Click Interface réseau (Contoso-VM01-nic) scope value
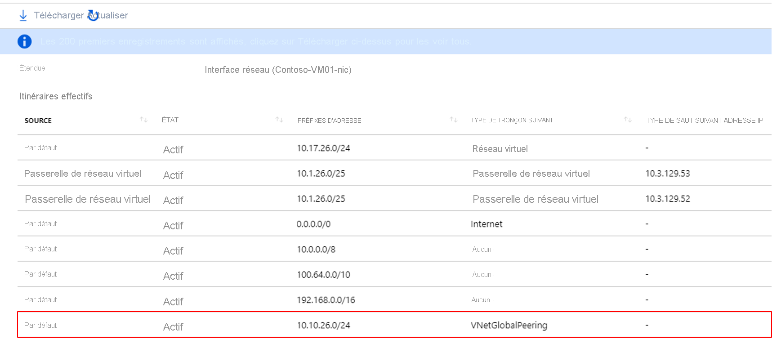 [278, 70]
